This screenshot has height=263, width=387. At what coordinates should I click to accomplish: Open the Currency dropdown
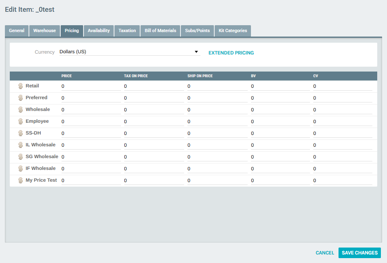click(129, 52)
